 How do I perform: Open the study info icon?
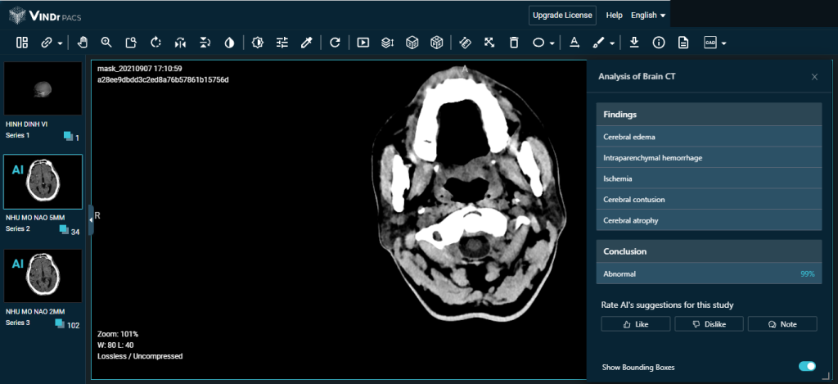tap(659, 42)
